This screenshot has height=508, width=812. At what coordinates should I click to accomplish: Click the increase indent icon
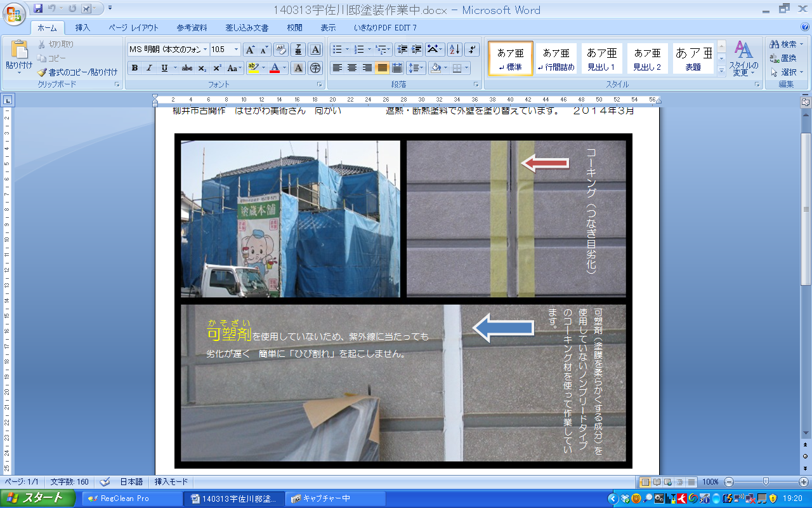pyautogui.click(x=417, y=50)
